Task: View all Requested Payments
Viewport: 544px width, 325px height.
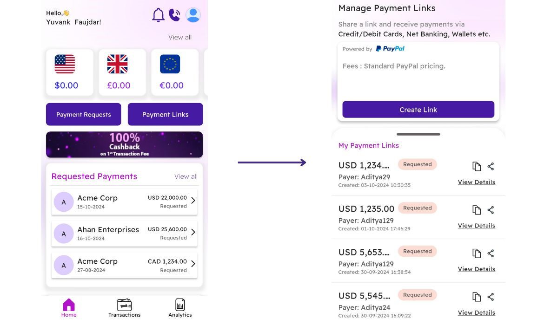Action: click(x=186, y=176)
